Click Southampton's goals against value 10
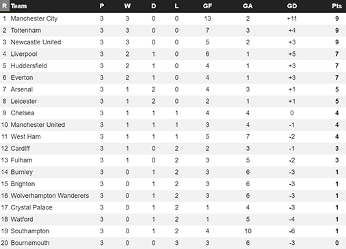346x249 pixels. pos(248,231)
